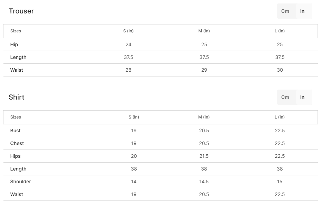Click Shirt L (In) column header
This screenshot has width=321, height=206.
[280, 117]
